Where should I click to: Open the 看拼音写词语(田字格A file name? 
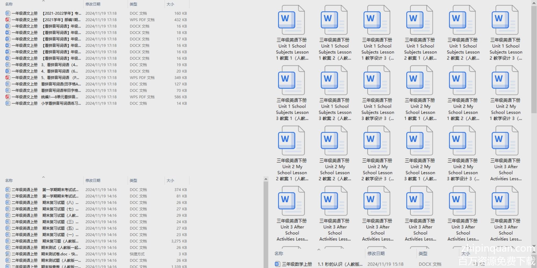(x=61, y=84)
